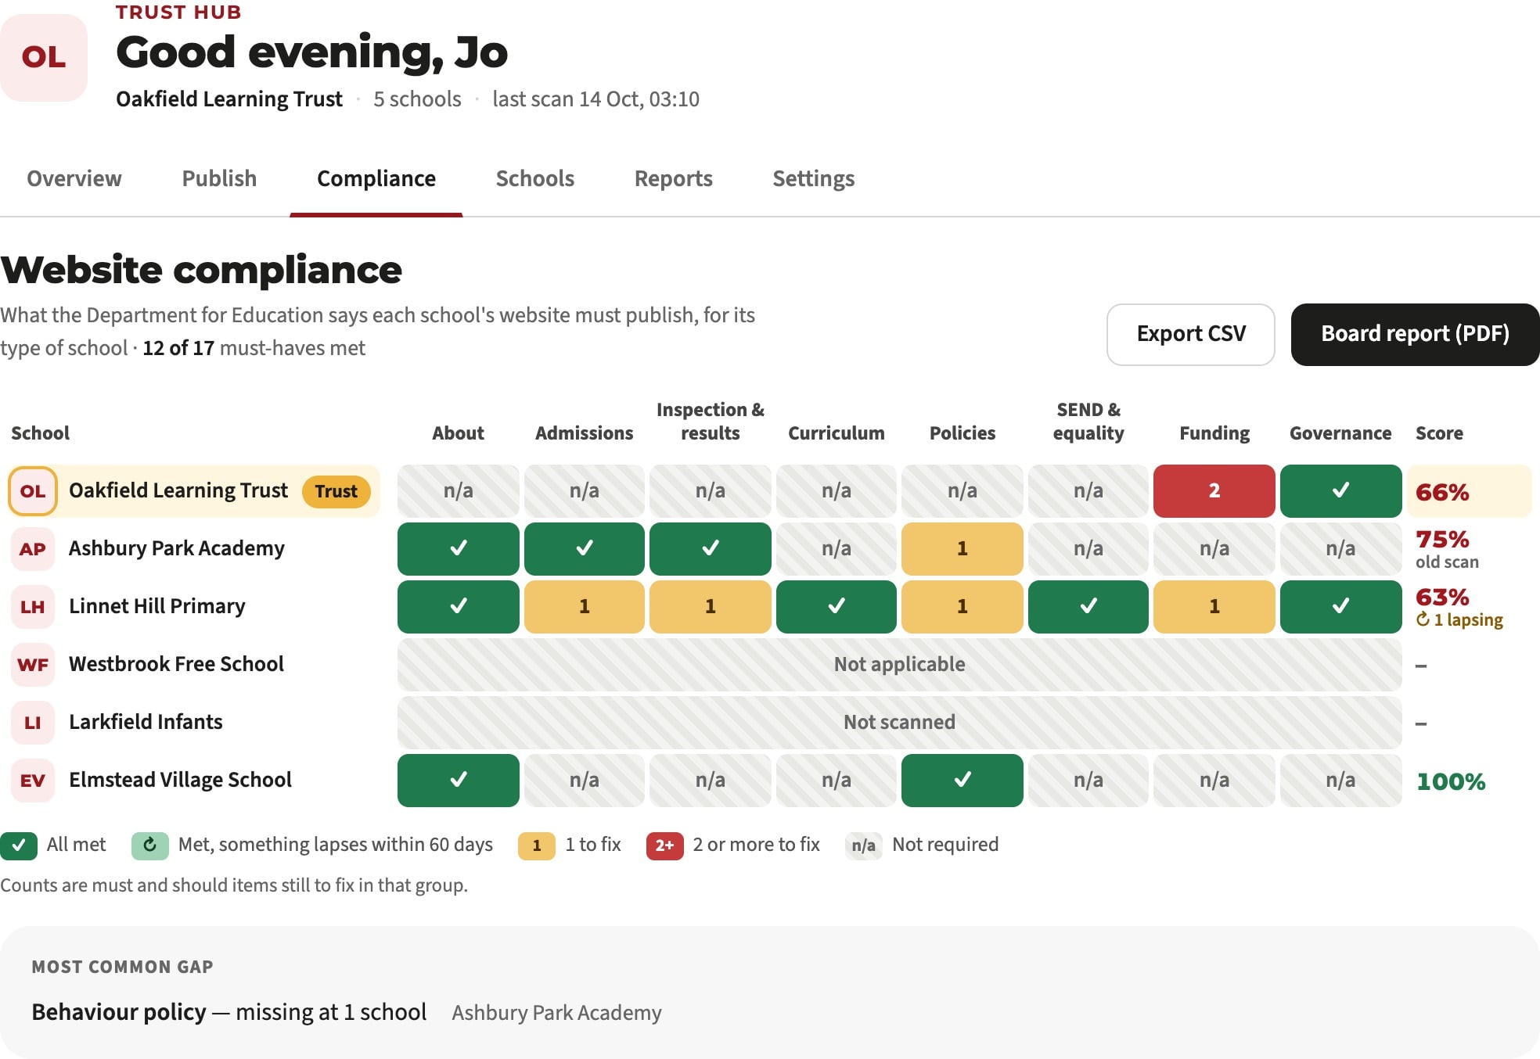
Task: Download the Board report (PDF)
Action: pyautogui.click(x=1415, y=335)
